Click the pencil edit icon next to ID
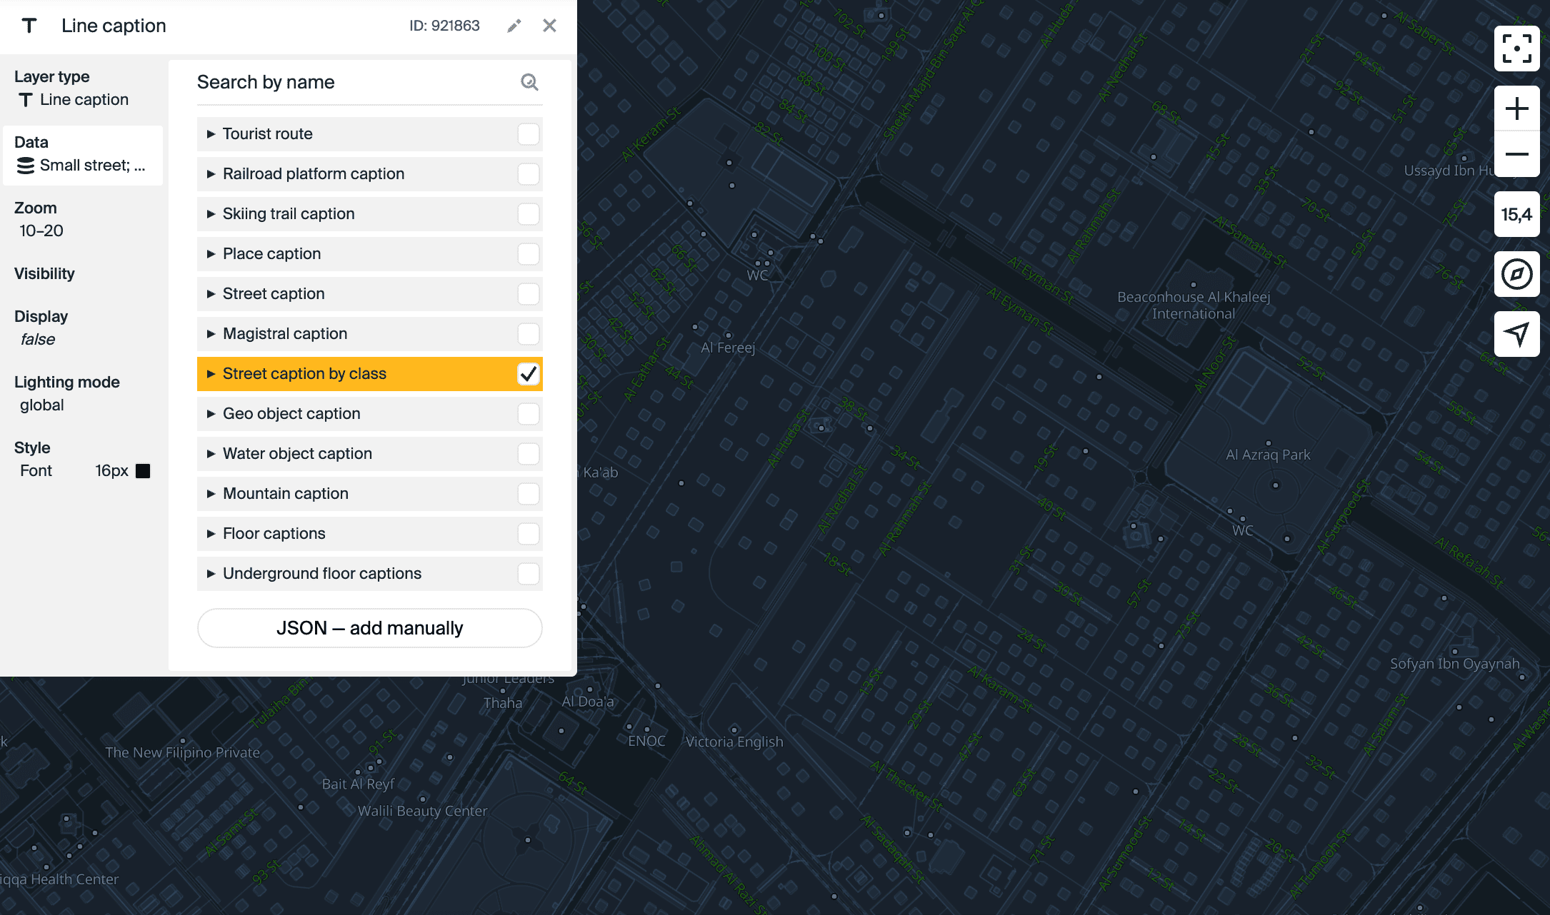This screenshot has width=1550, height=915. point(514,26)
